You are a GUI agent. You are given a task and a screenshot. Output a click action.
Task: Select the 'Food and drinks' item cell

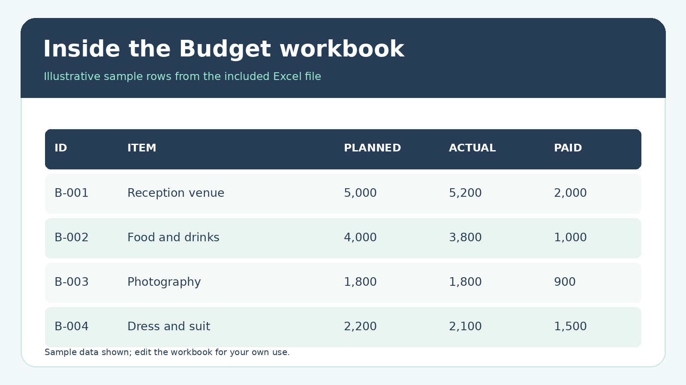point(173,237)
